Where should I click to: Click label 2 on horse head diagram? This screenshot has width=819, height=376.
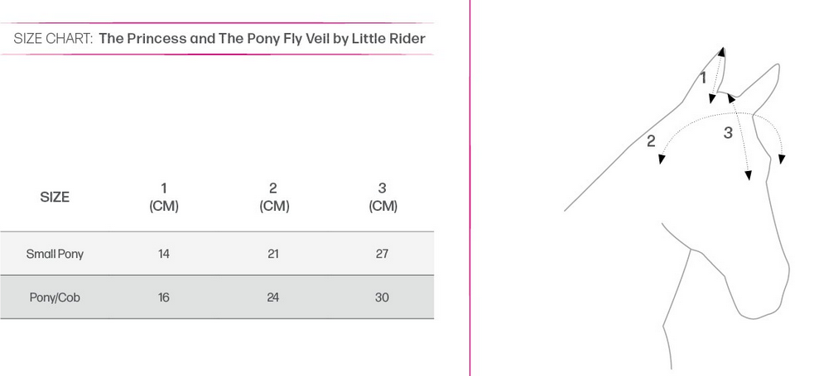(651, 141)
